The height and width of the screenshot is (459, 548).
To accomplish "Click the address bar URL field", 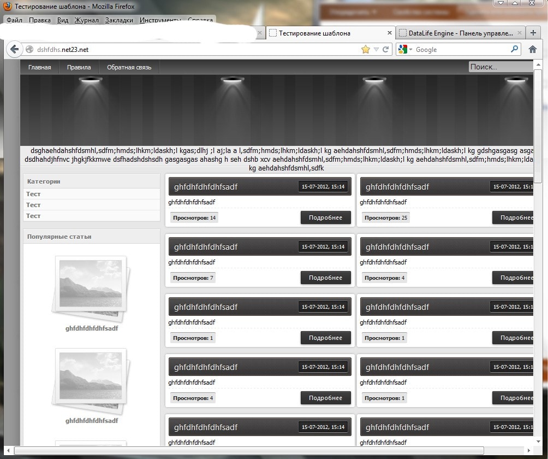I will click(196, 50).
